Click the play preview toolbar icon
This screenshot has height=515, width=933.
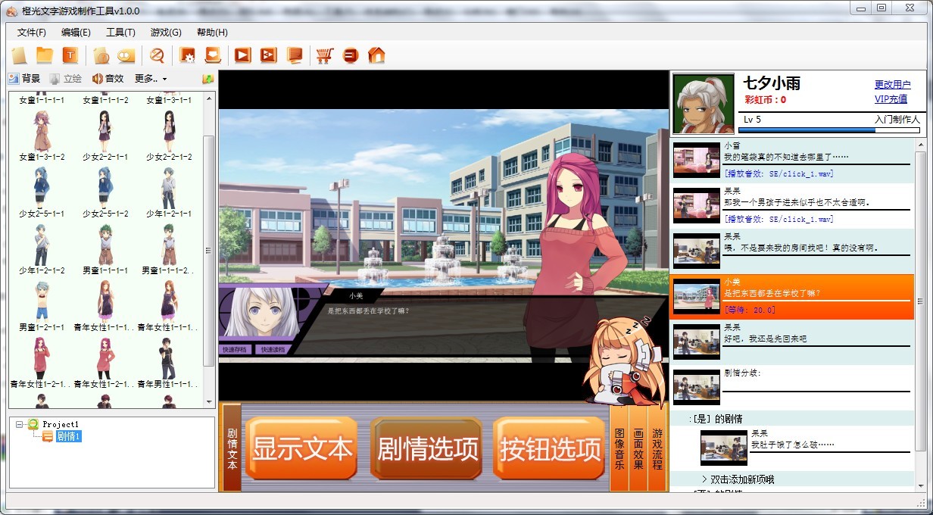click(x=243, y=55)
